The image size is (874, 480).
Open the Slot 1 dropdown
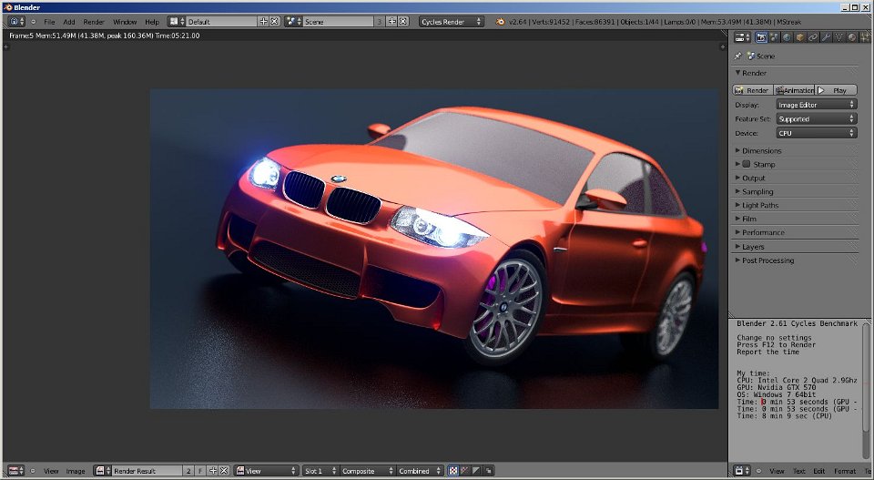320,471
